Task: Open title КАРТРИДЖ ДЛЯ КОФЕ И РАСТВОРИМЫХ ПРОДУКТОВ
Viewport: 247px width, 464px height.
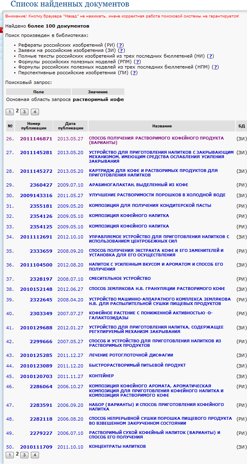Action: click(x=153, y=173)
